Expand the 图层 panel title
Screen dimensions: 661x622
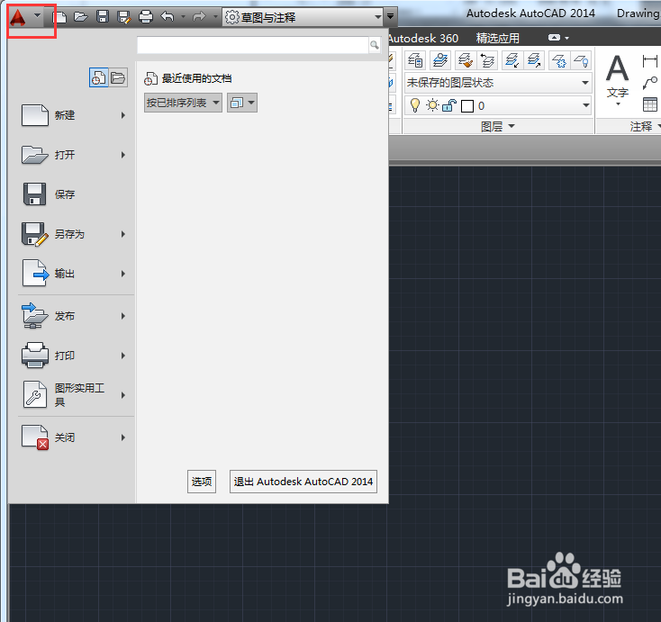click(x=498, y=126)
